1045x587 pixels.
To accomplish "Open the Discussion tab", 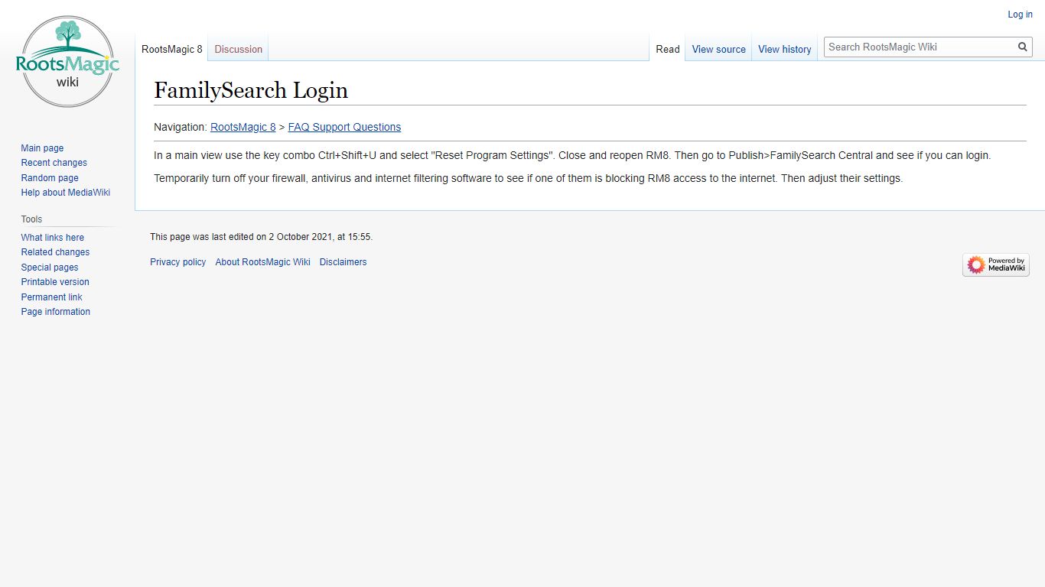I will [x=239, y=49].
